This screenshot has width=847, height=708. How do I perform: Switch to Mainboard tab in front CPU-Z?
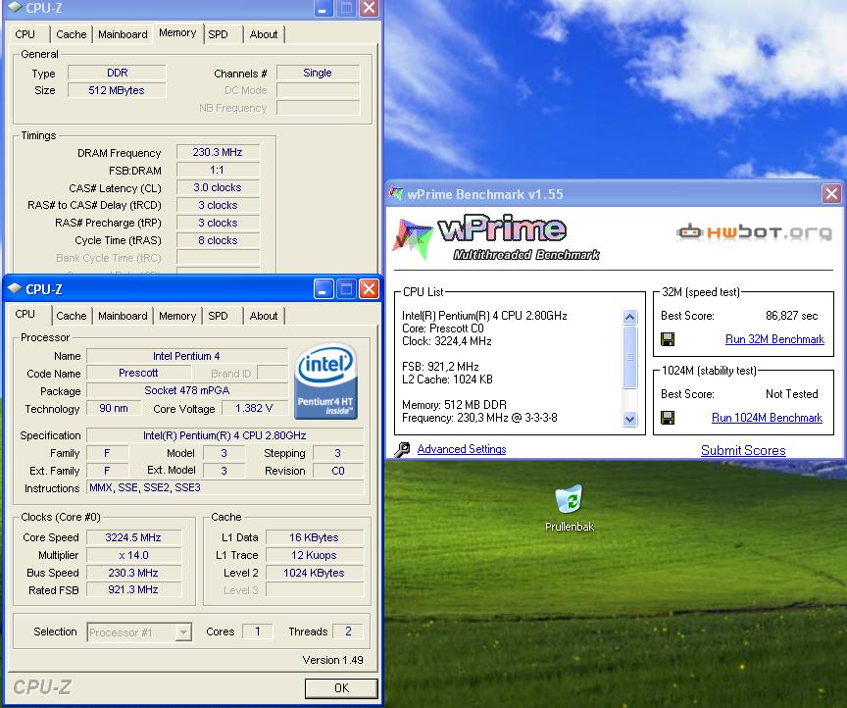(x=123, y=316)
